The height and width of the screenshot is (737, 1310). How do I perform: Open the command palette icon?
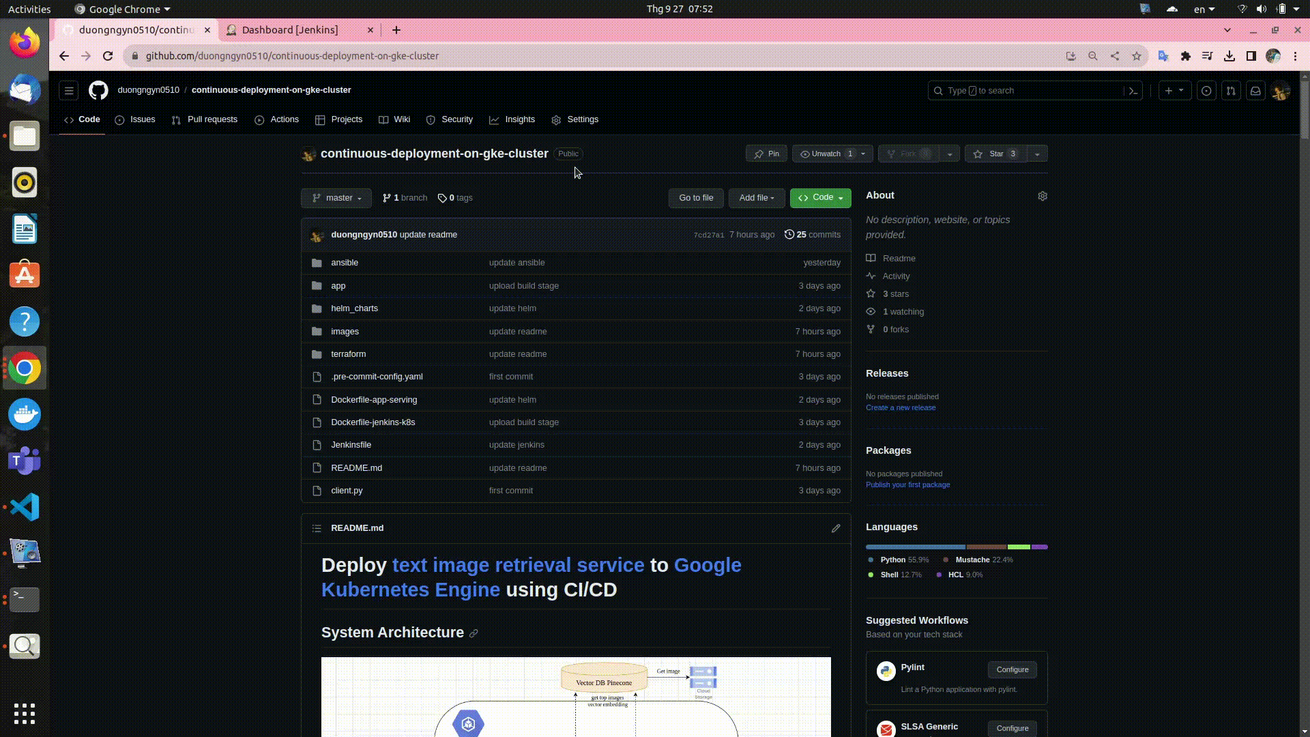click(1133, 91)
